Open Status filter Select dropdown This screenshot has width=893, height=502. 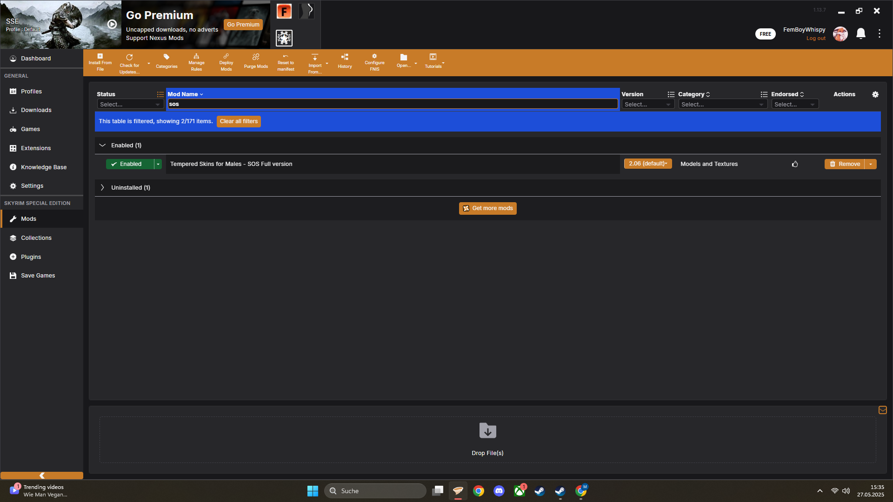coord(130,105)
